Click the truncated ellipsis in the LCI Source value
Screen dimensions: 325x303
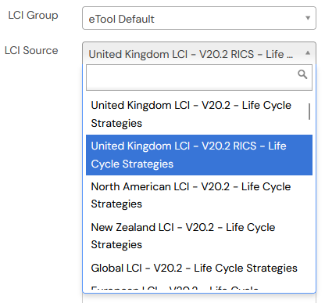coord(290,57)
